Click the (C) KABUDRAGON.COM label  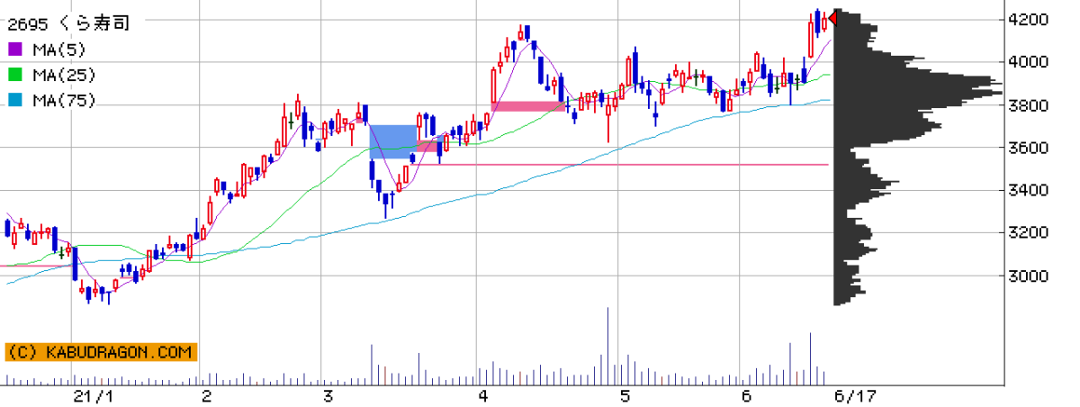click(x=100, y=352)
